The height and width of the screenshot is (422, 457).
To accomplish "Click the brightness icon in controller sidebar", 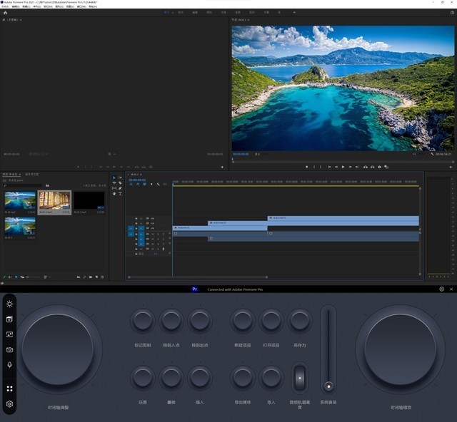I will [10, 304].
